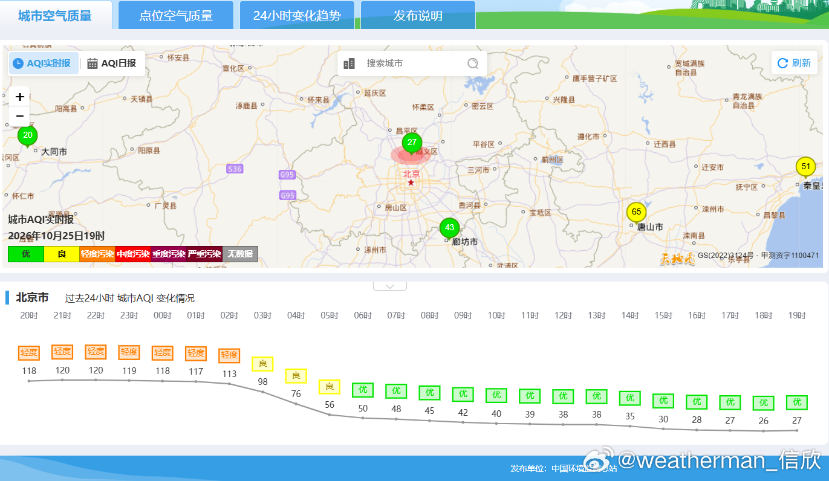Click the 14时 data point on chart
This screenshot has width=829, height=481.
click(x=630, y=426)
